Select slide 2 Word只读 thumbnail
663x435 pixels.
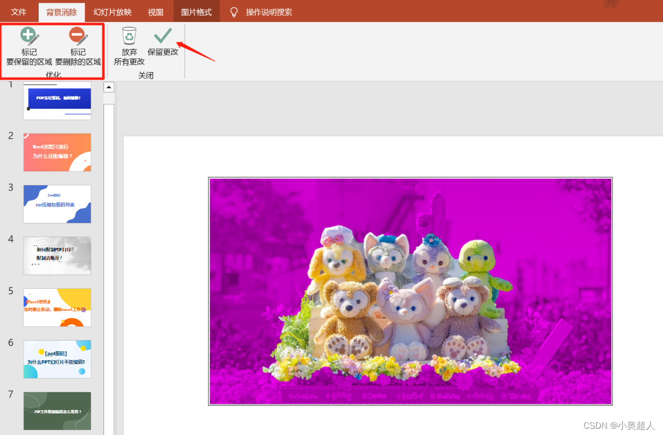pos(58,152)
